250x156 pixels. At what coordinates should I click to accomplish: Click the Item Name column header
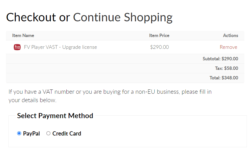point(23,35)
